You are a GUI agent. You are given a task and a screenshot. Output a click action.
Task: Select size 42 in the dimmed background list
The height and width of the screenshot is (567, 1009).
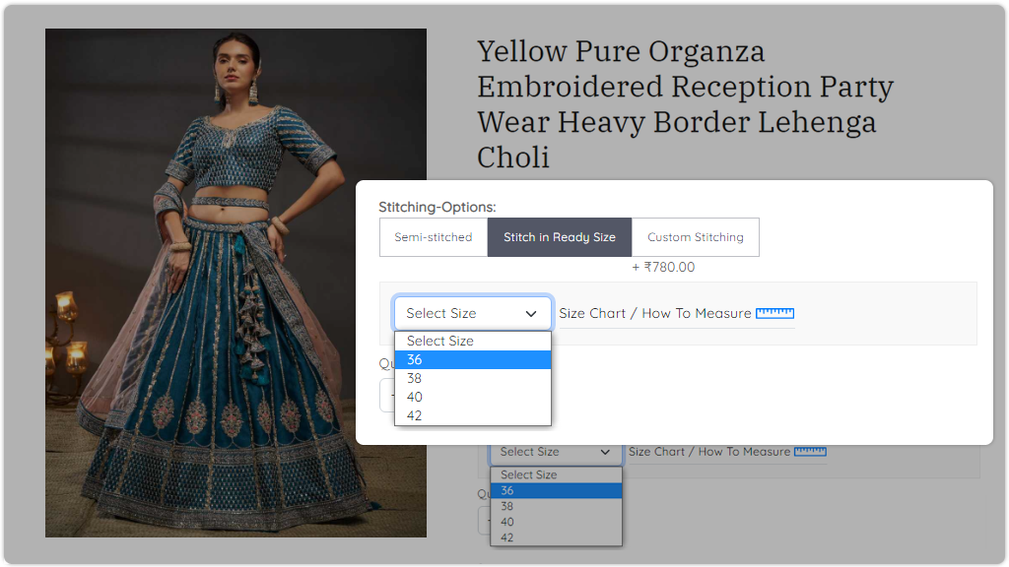[x=556, y=537]
